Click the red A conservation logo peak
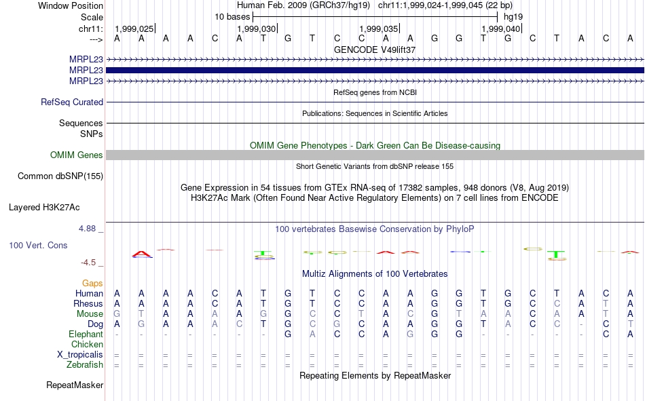This screenshot has height=401, width=645. [141, 254]
